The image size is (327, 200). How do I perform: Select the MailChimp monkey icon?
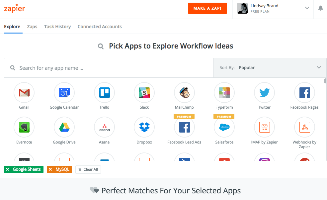[x=184, y=92]
